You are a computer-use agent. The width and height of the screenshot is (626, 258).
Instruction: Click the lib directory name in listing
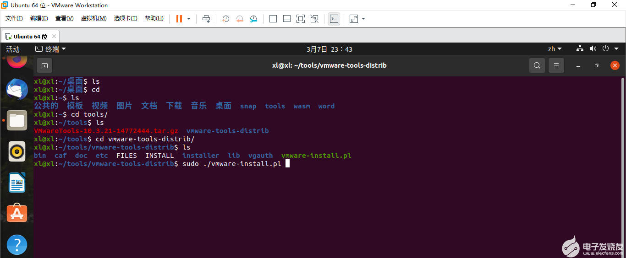(x=234, y=156)
